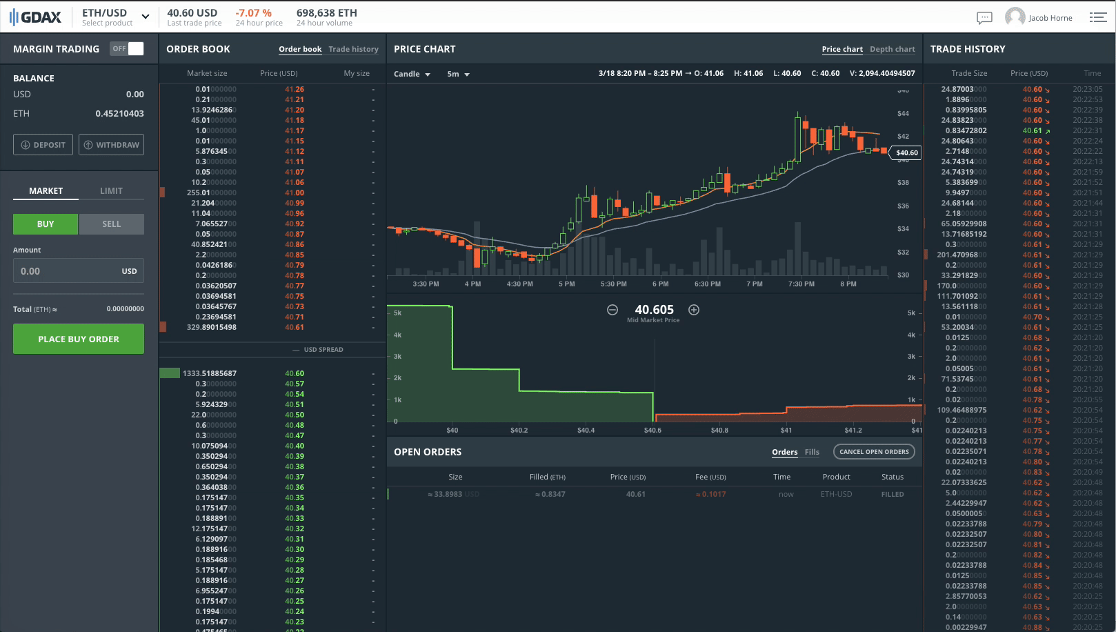Toggle margin trading switch
The width and height of the screenshot is (1116, 632).
(127, 49)
